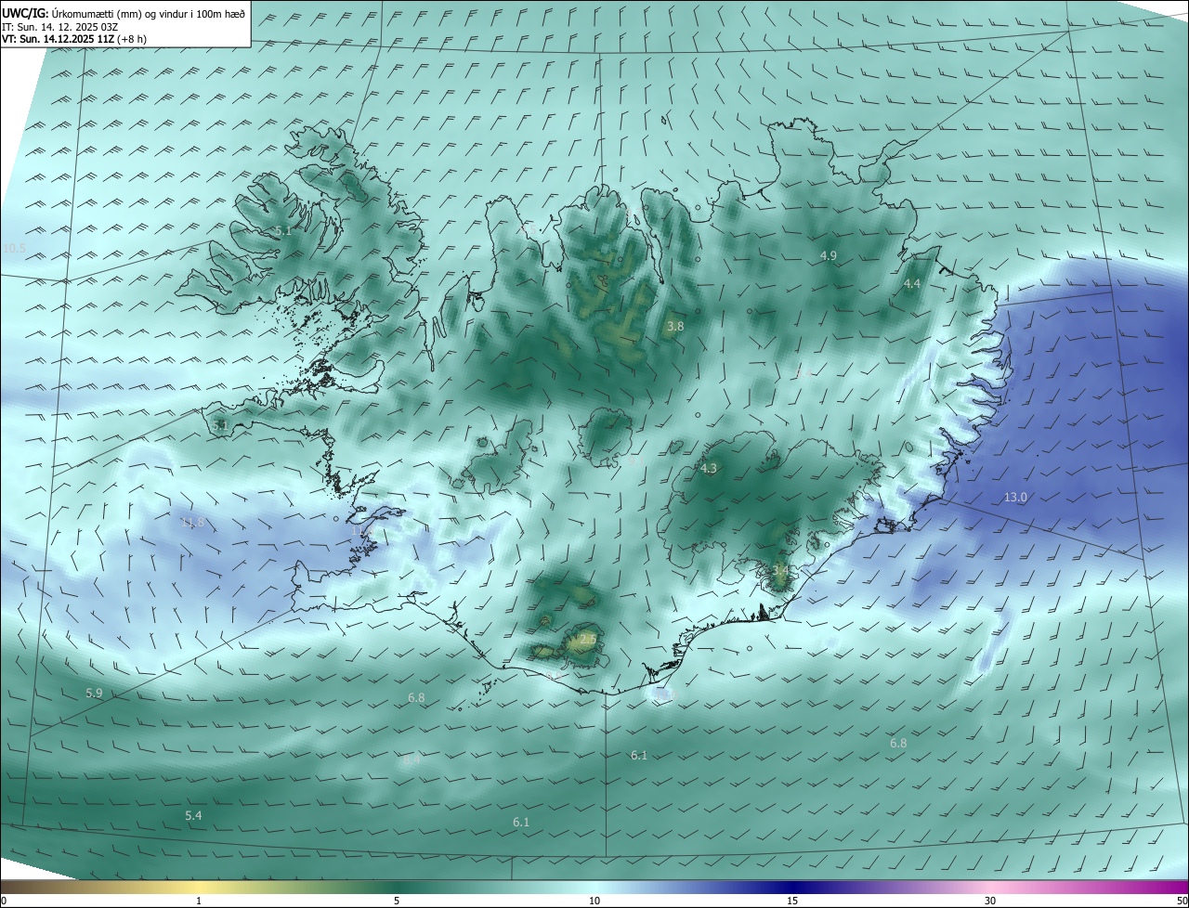
Task: Click the 6.8 value southeast of Iceland
Action: [x=898, y=744]
